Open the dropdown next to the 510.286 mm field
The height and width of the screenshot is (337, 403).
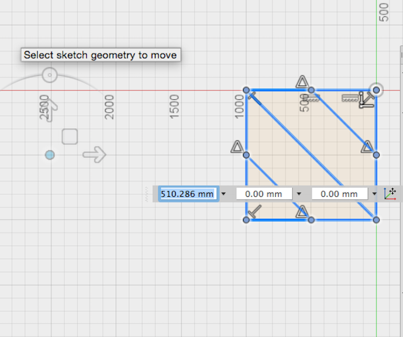click(x=224, y=194)
